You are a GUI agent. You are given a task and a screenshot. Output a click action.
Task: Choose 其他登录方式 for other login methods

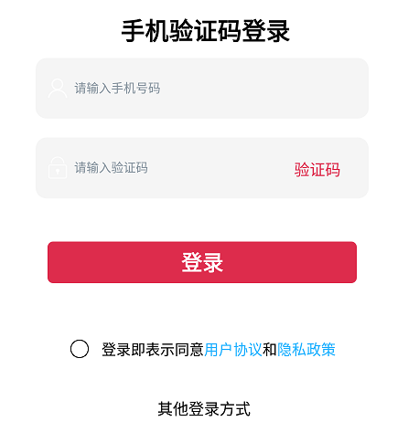tap(204, 408)
